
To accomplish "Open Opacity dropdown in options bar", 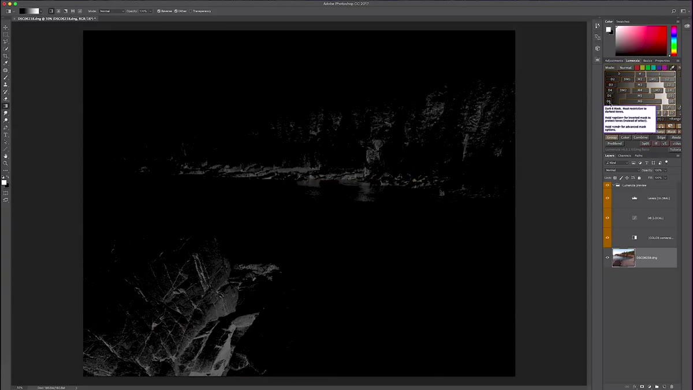I will pyautogui.click(x=150, y=11).
